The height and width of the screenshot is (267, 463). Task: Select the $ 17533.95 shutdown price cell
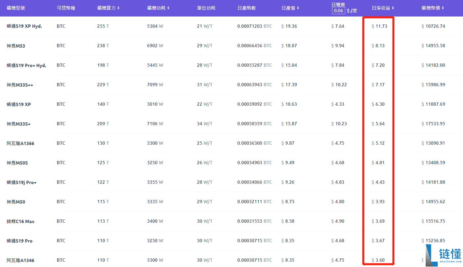[433, 124]
